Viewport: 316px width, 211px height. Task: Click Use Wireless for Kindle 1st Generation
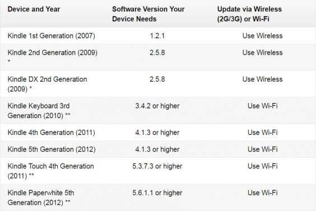point(262,36)
